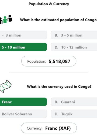Choose option B 'Guarani'

click(74, 102)
